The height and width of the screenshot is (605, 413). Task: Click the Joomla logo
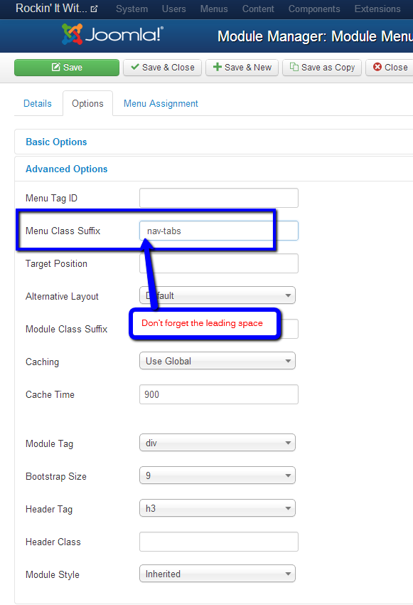point(112,34)
